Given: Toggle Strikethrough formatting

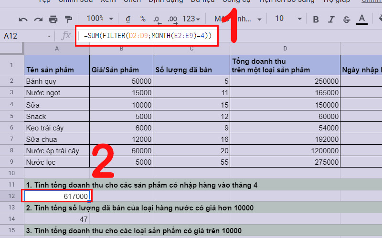Looking at the screenshot, I should [x=346, y=20].
